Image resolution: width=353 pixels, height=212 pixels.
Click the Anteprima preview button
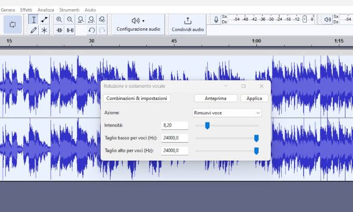[215, 98]
